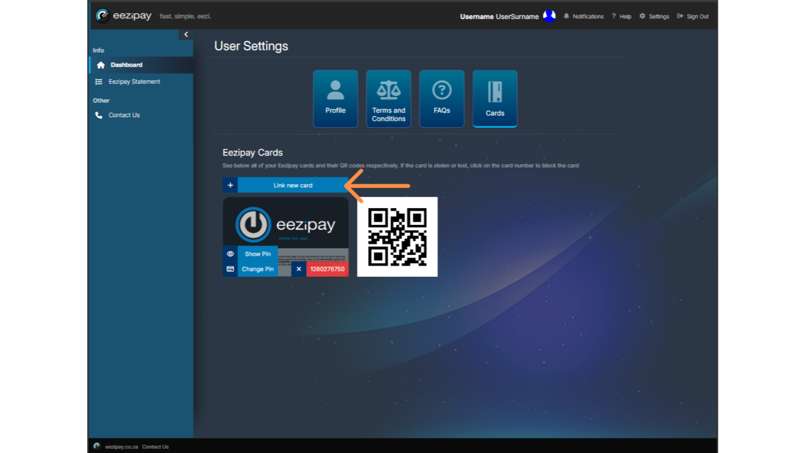Click the Settings gear icon
The height and width of the screenshot is (453, 806).
click(x=642, y=16)
